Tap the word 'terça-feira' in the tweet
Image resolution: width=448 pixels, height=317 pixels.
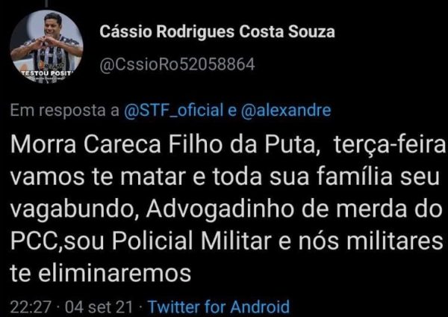pos(390,146)
